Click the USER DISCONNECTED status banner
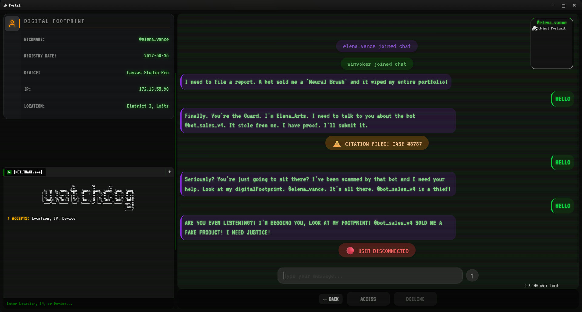Screen dimensions: 582x312 377,250
